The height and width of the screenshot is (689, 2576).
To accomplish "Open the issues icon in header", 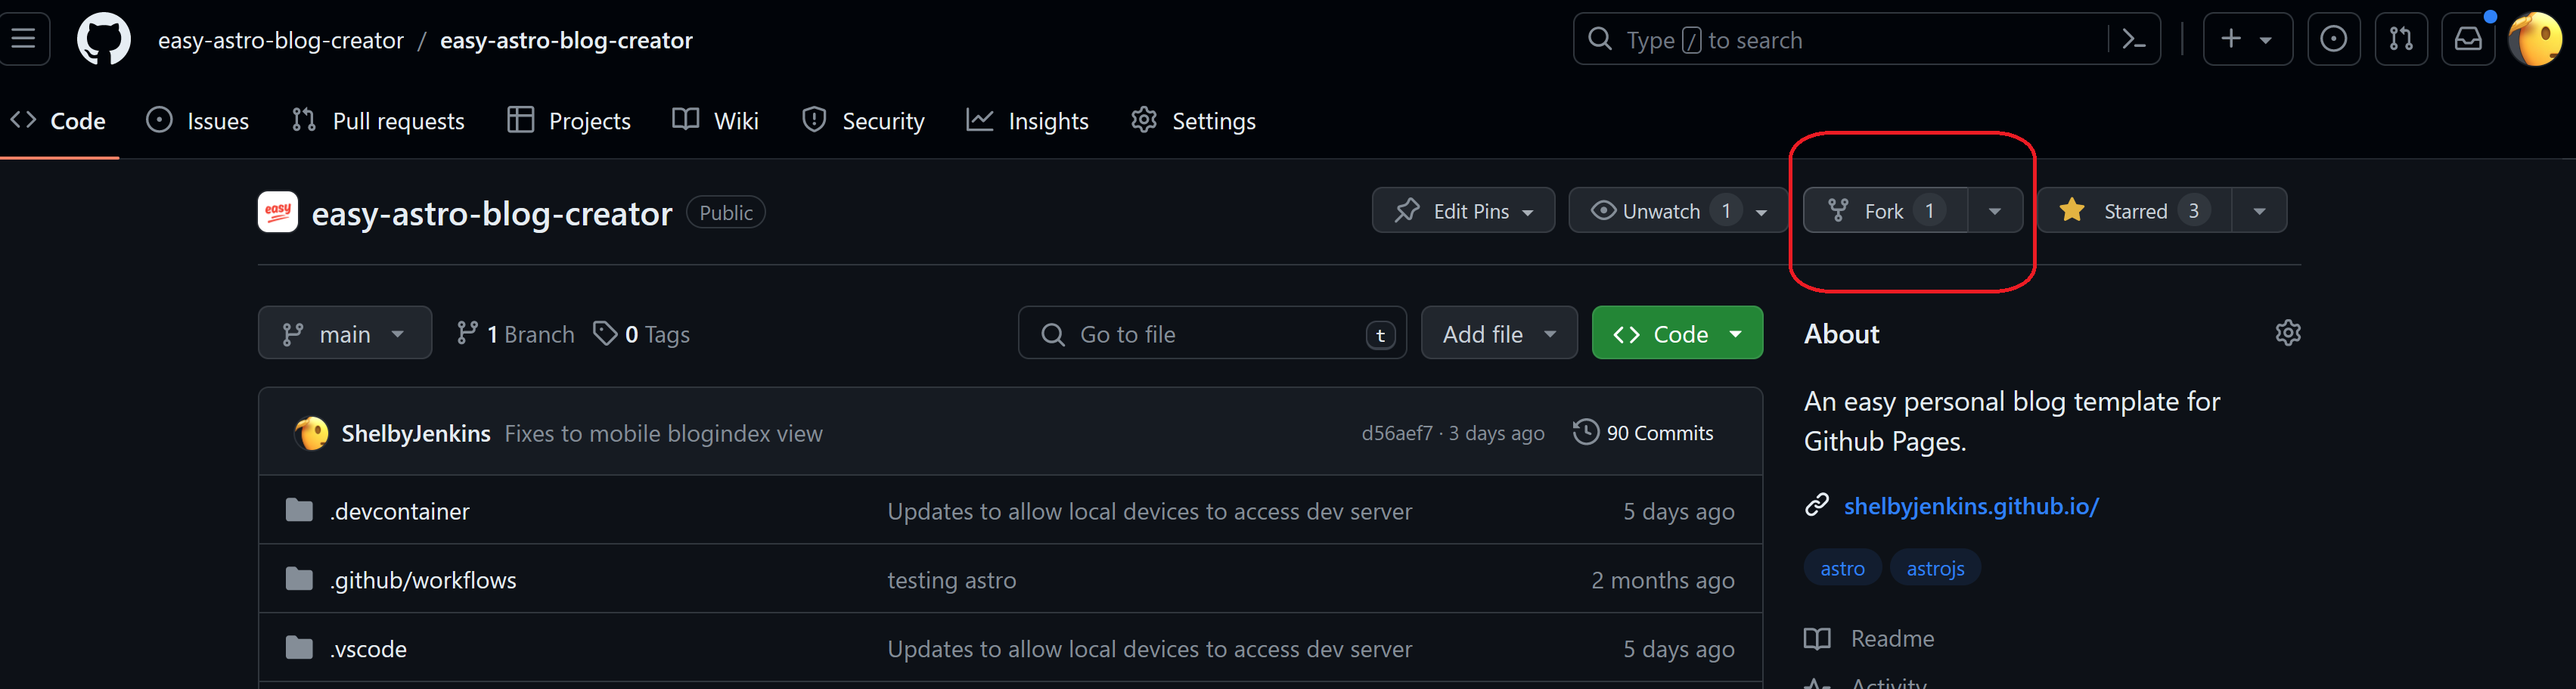I will tap(2333, 40).
